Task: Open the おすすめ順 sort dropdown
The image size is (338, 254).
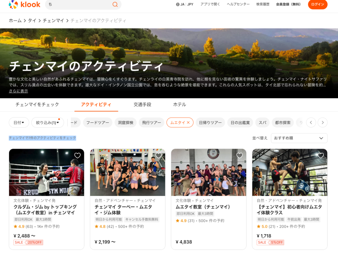Action: (x=299, y=138)
